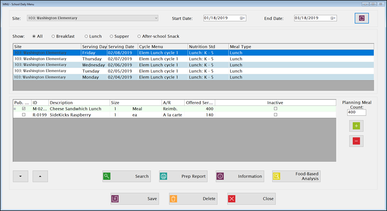387x211 pixels.
Task: Select the Breakfast radio button
Action: [53, 36]
